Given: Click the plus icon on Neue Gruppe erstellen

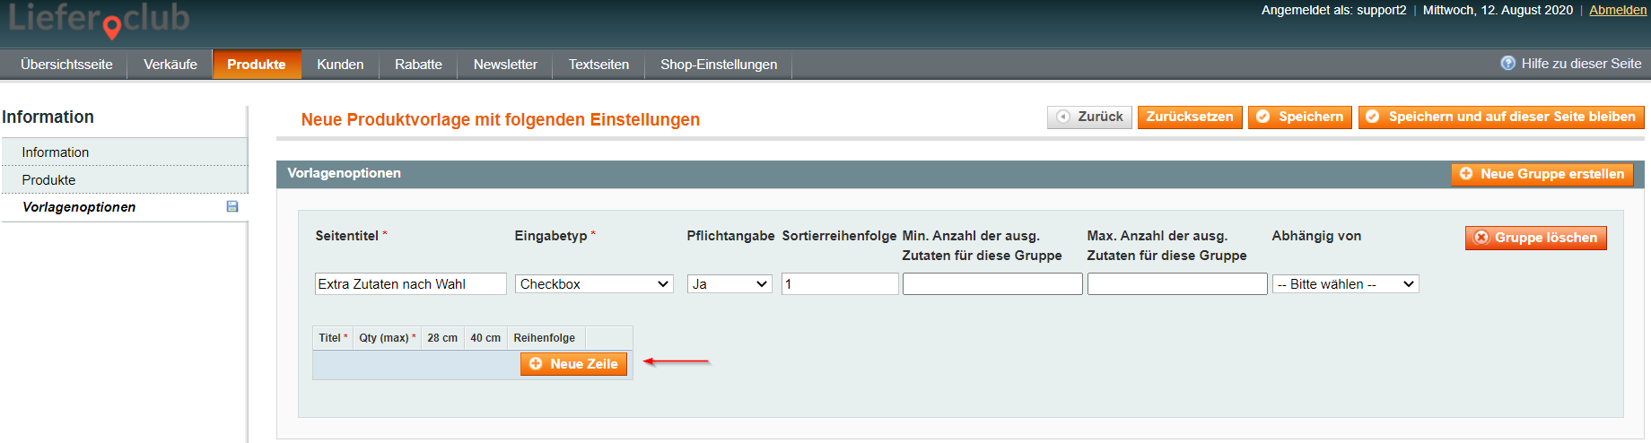Looking at the screenshot, I should [1466, 174].
